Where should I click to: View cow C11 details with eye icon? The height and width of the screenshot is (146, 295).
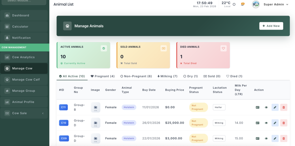click(x=266, y=107)
